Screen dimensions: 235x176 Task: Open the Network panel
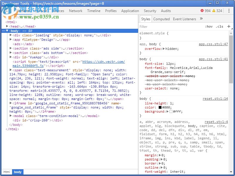75,11
